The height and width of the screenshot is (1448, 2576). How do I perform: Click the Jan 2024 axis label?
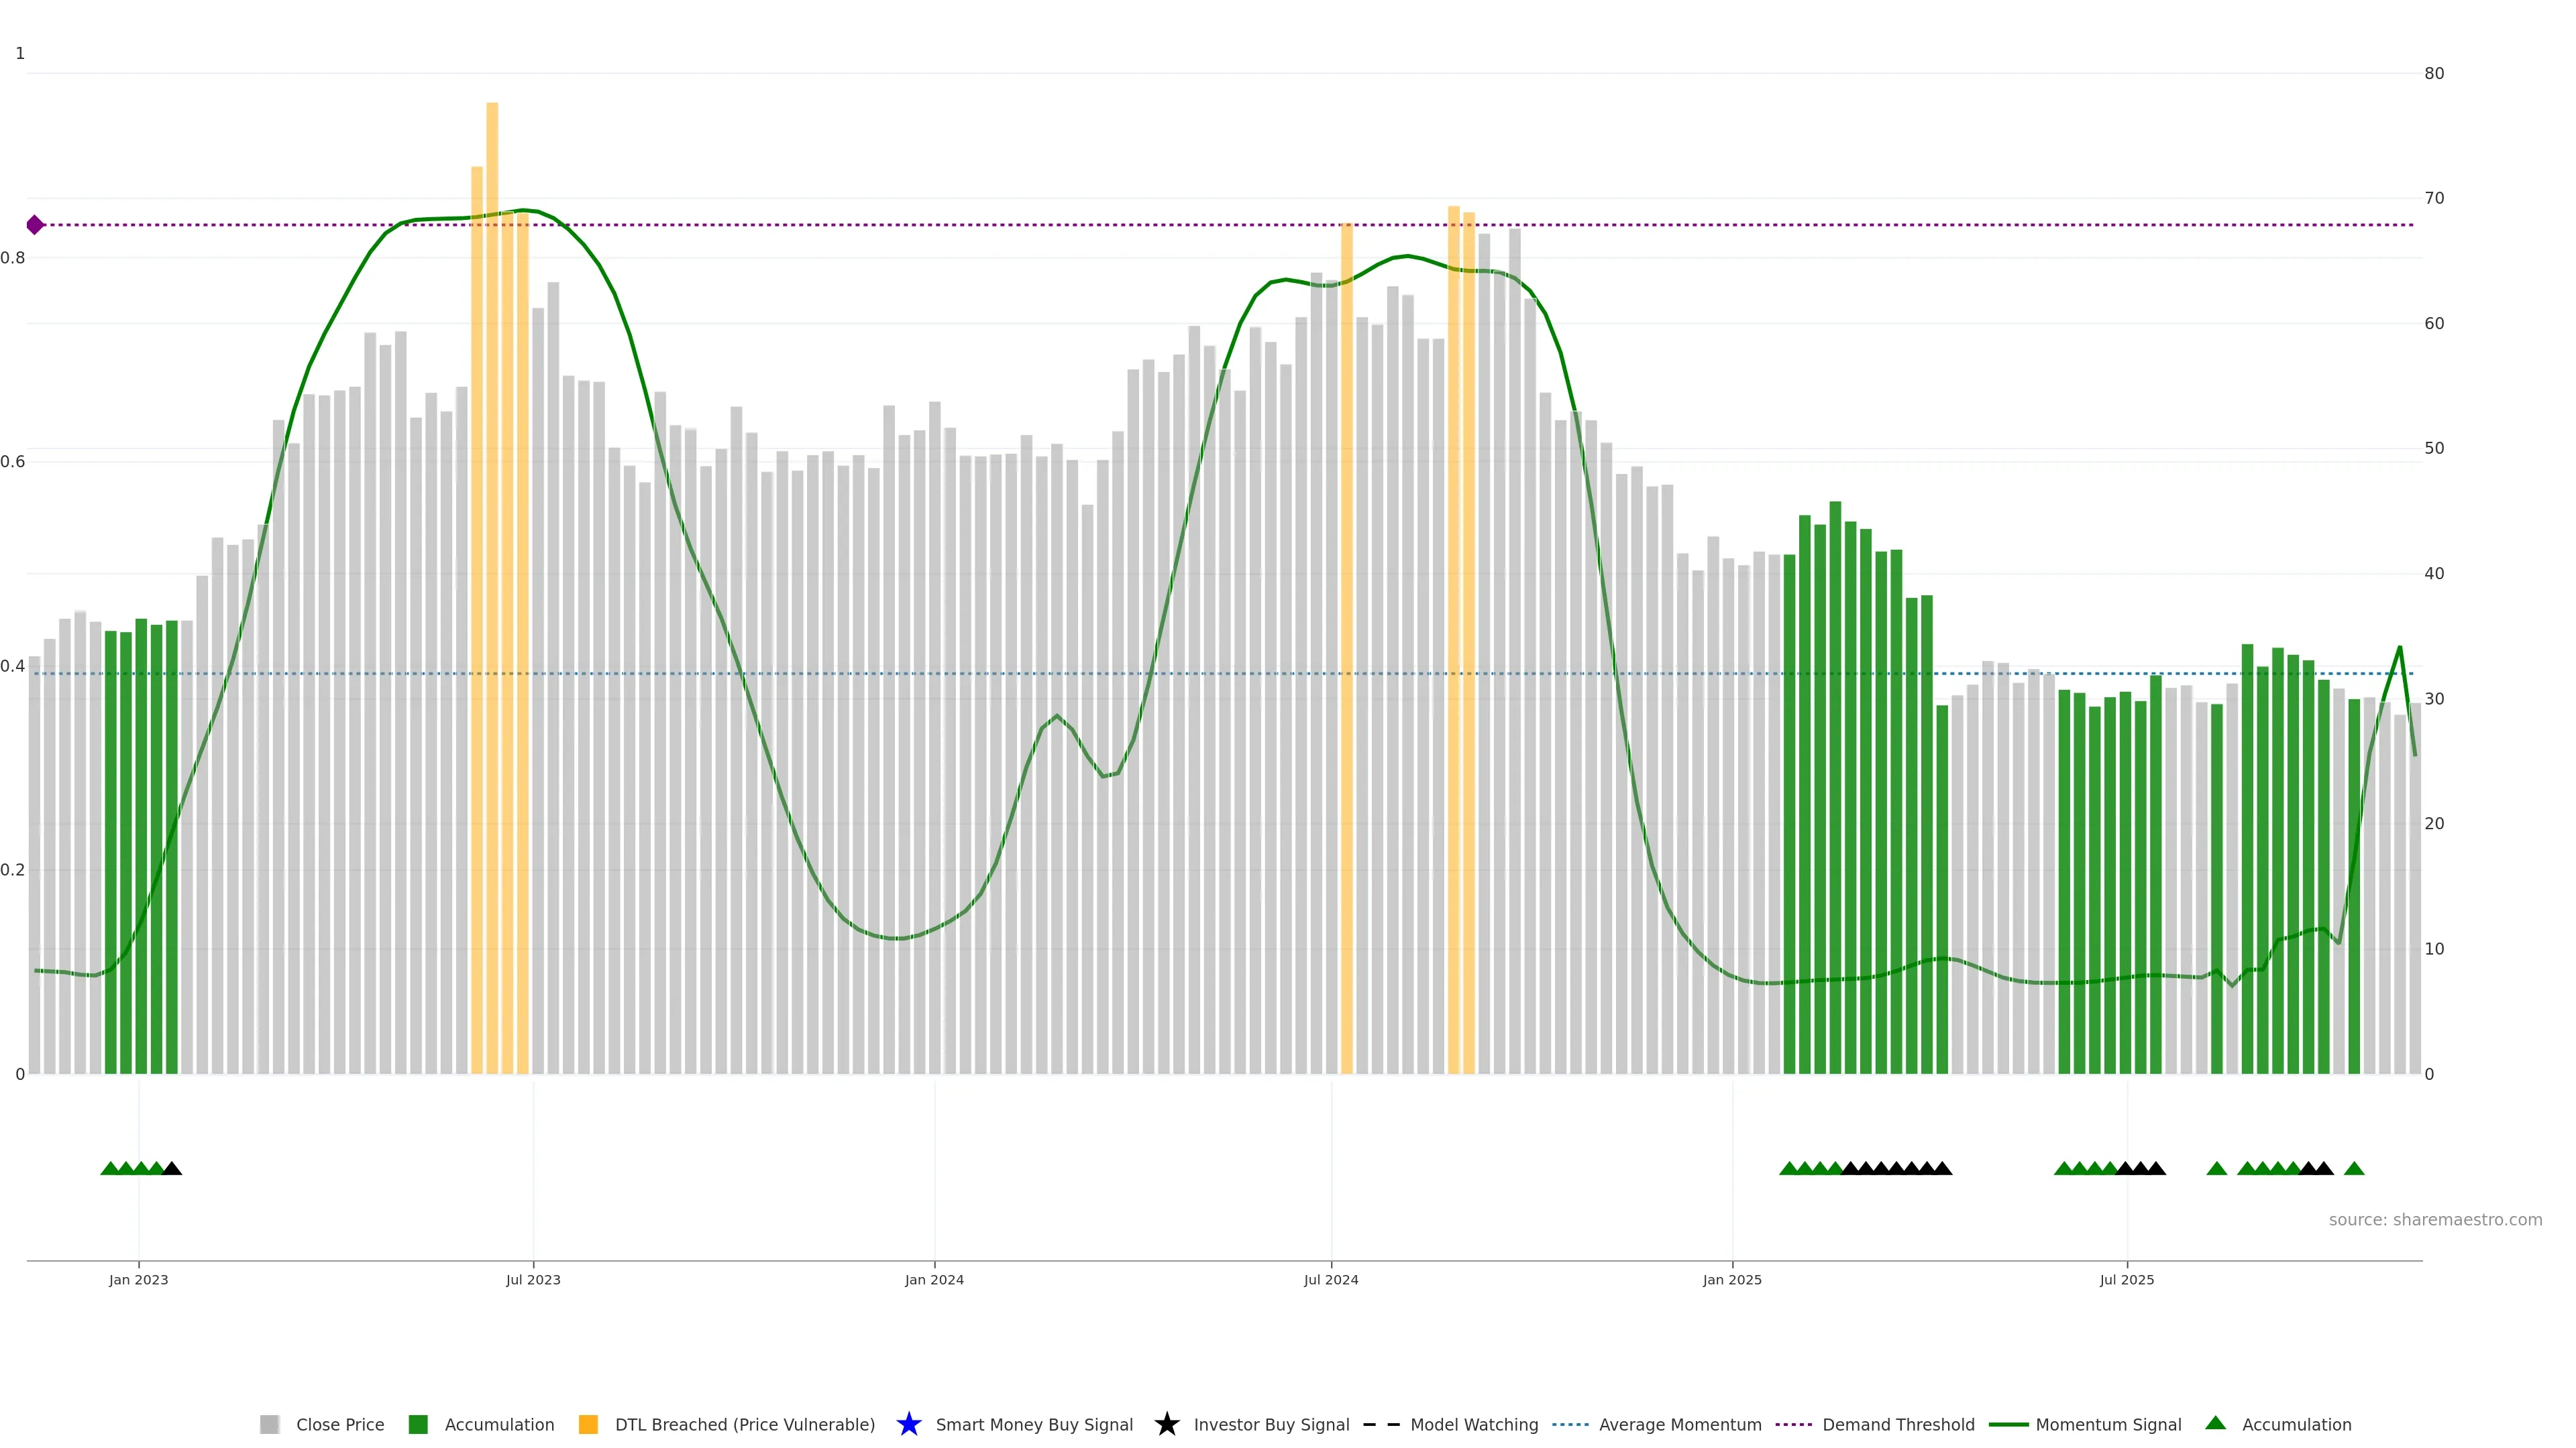point(934,1279)
